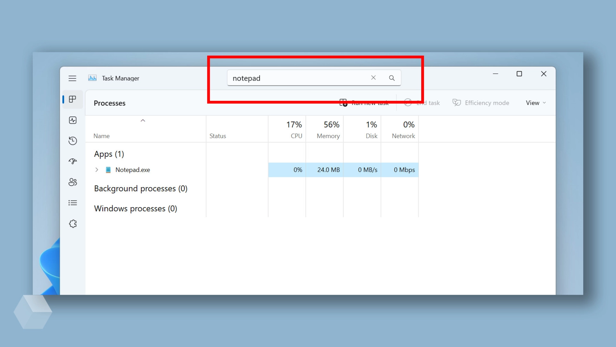Open the Services sidebar page
This screenshot has height=347, width=616.
tap(73, 224)
